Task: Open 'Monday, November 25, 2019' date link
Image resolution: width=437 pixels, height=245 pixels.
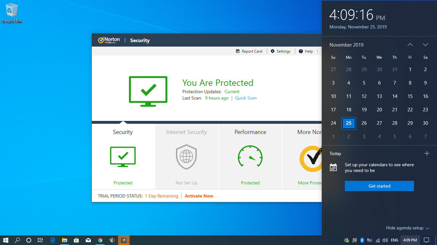Action: [358, 27]
